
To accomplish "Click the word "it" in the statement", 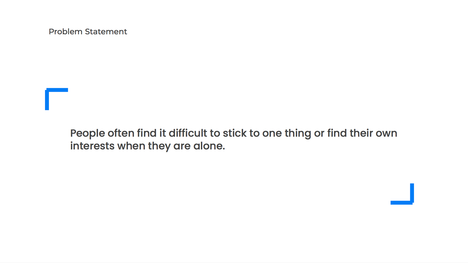I will [x=162, y=133].
